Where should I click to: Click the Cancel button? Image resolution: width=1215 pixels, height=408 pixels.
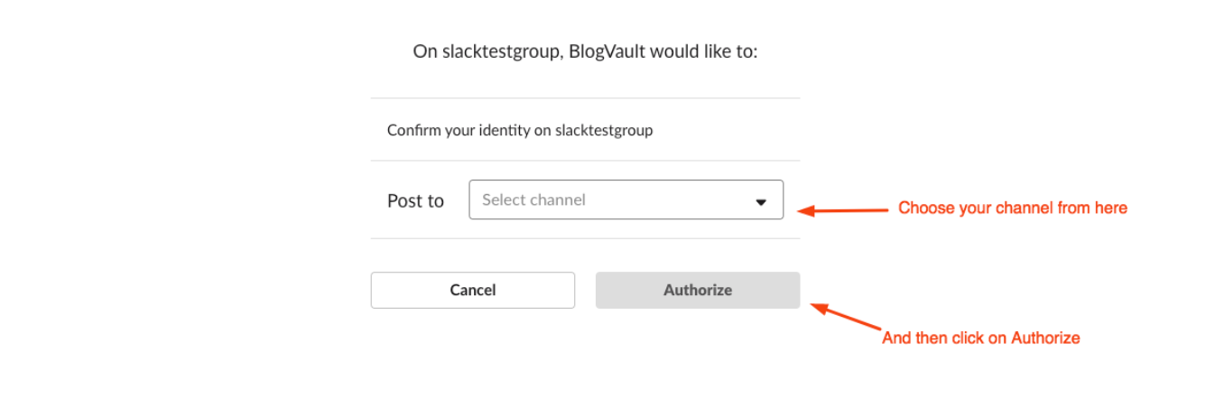tap(473, 291)
